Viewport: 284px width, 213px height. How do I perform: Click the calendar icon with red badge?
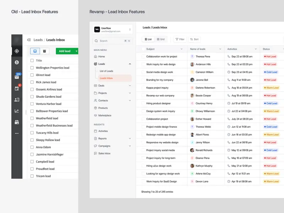(x=17, y=88)
